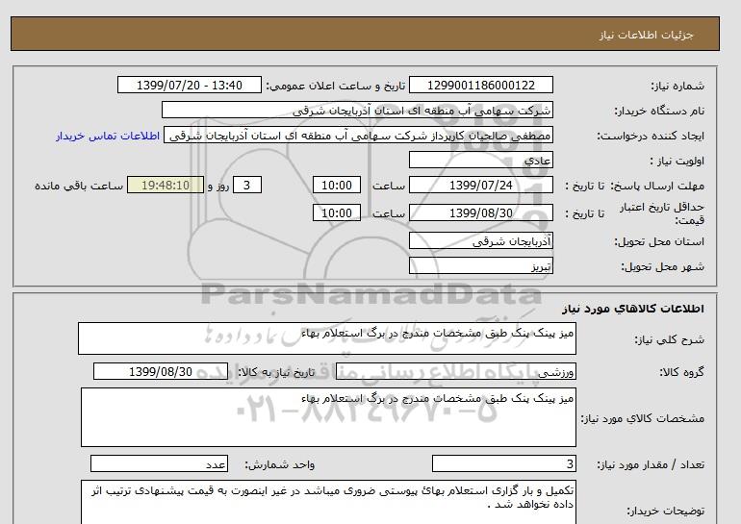Click delivery city field تبریز
This screenshot has height=524, width=741.
(480, 265)
